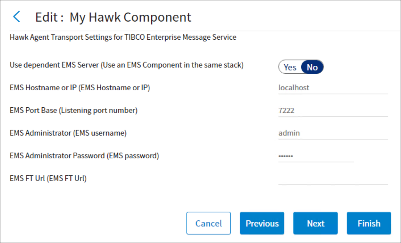Click the Edit: My Hawk Component title
This screenshot has width=401, height=243.
(x=113, y=17)
